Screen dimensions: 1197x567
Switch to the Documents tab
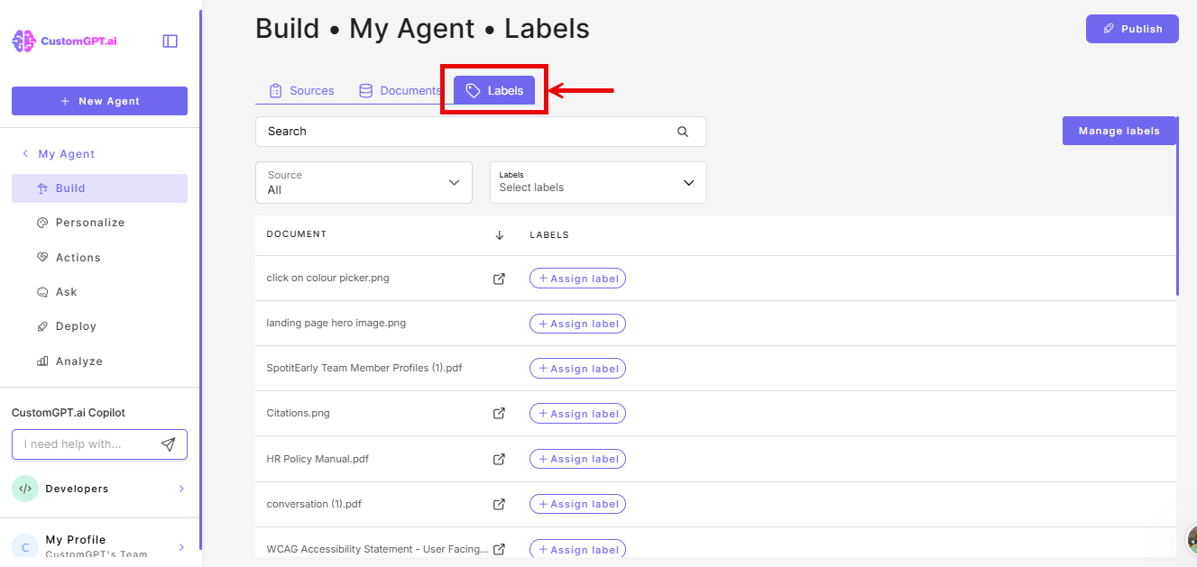[x=400, y=90]
